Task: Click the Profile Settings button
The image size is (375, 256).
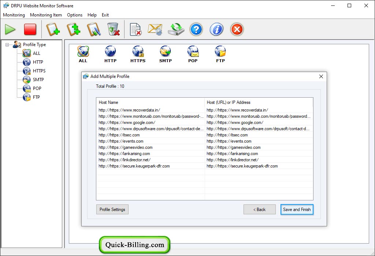Action: 112,210
